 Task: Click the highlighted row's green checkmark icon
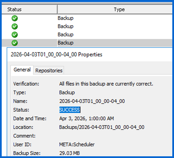(15, 43)
